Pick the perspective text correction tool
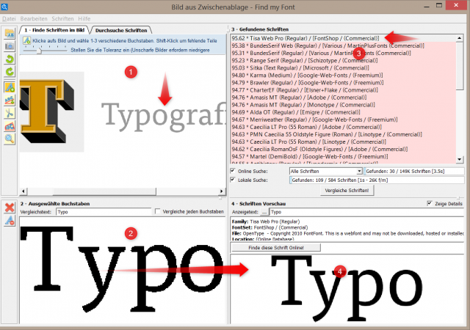The width and height of the screenshot is (470, 330). pos(10,126)
